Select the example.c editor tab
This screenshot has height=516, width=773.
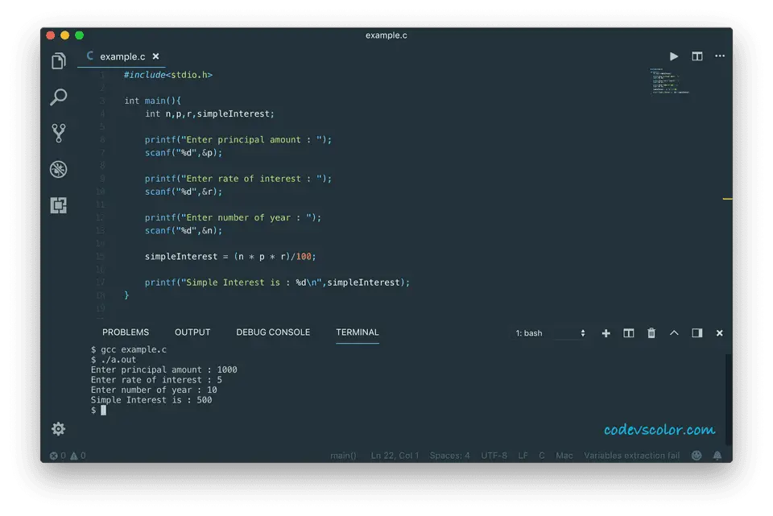122,56
